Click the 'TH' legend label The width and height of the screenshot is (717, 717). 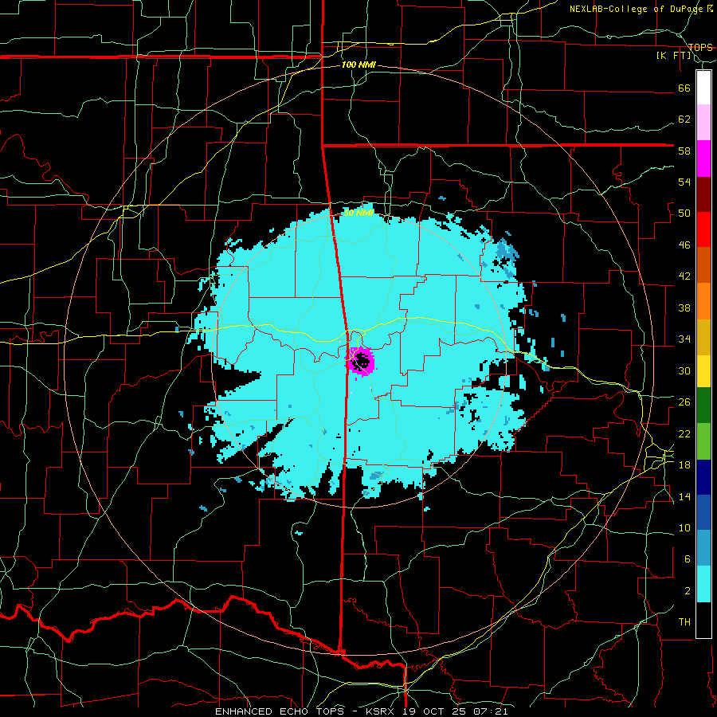click(684, 622)
